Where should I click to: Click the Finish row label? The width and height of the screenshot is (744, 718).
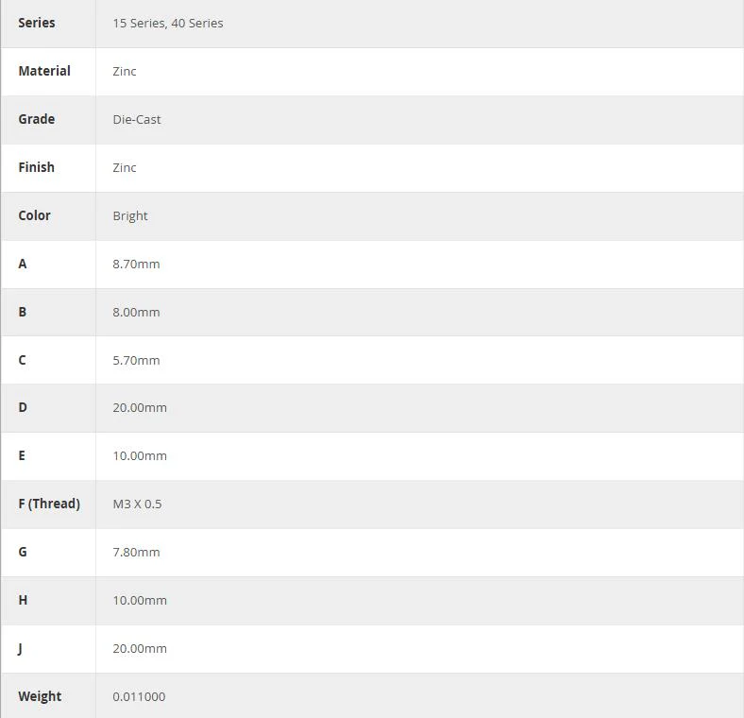[x=37, y=167]
